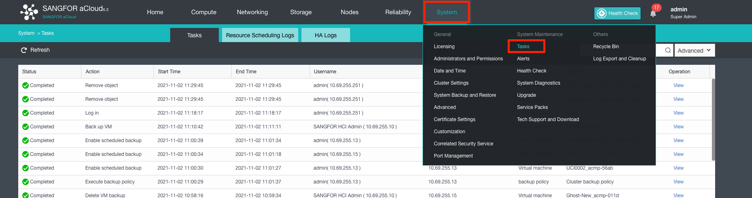Open the Nodes menu
This screenshot has width=752, height=198.
[x=350, y=12]
